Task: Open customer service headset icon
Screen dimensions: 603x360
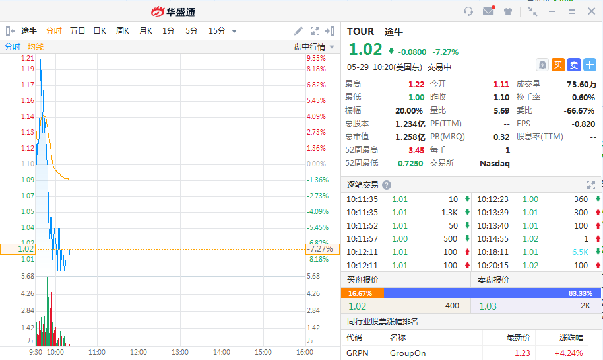Action: tap(468, 11)
